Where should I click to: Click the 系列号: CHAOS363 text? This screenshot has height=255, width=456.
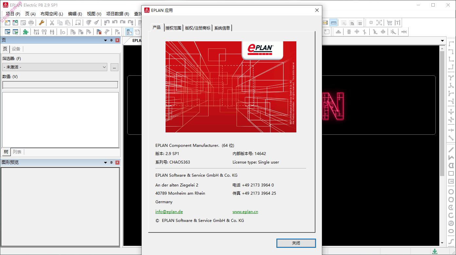173,162
